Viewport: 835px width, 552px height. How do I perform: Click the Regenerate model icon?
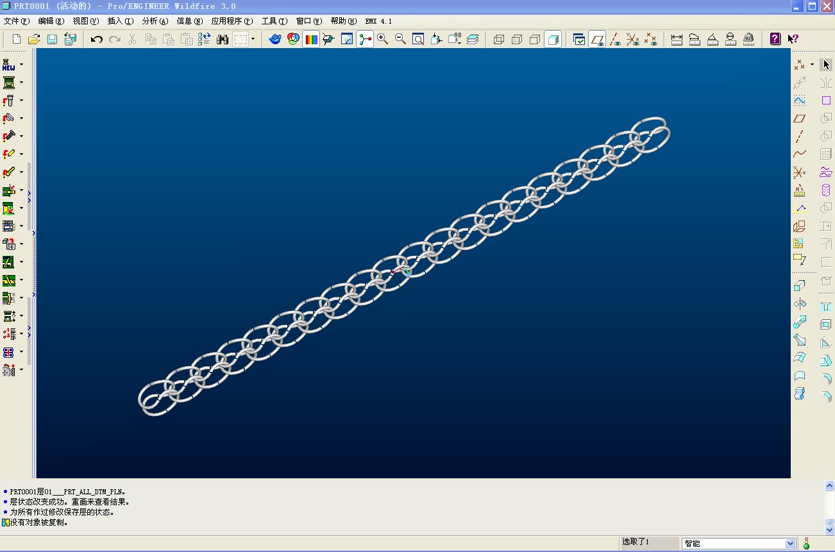pos(205,39)
